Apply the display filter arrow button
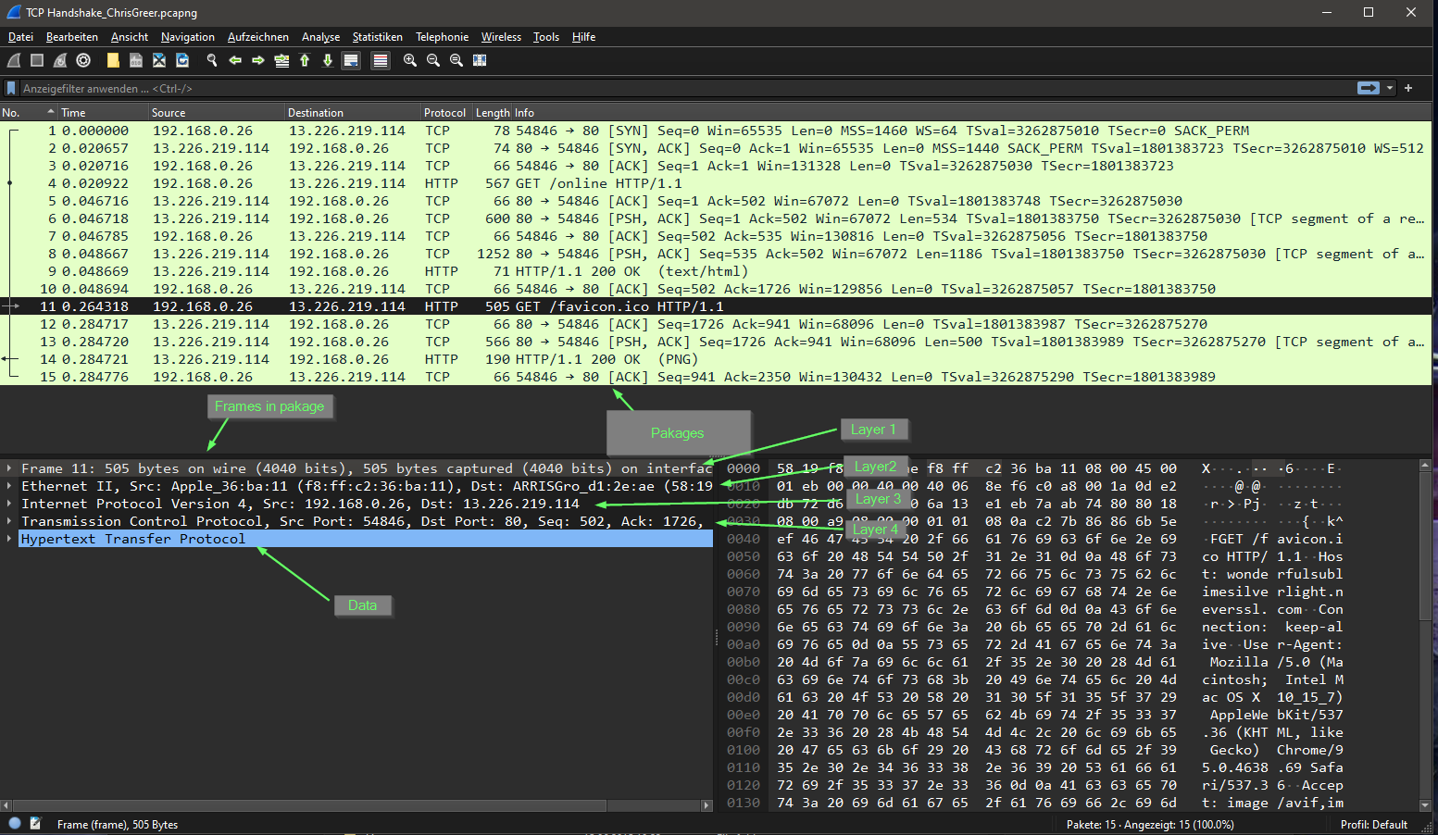This screenshot has height=835, width=1438. [x=1369, y=88]
